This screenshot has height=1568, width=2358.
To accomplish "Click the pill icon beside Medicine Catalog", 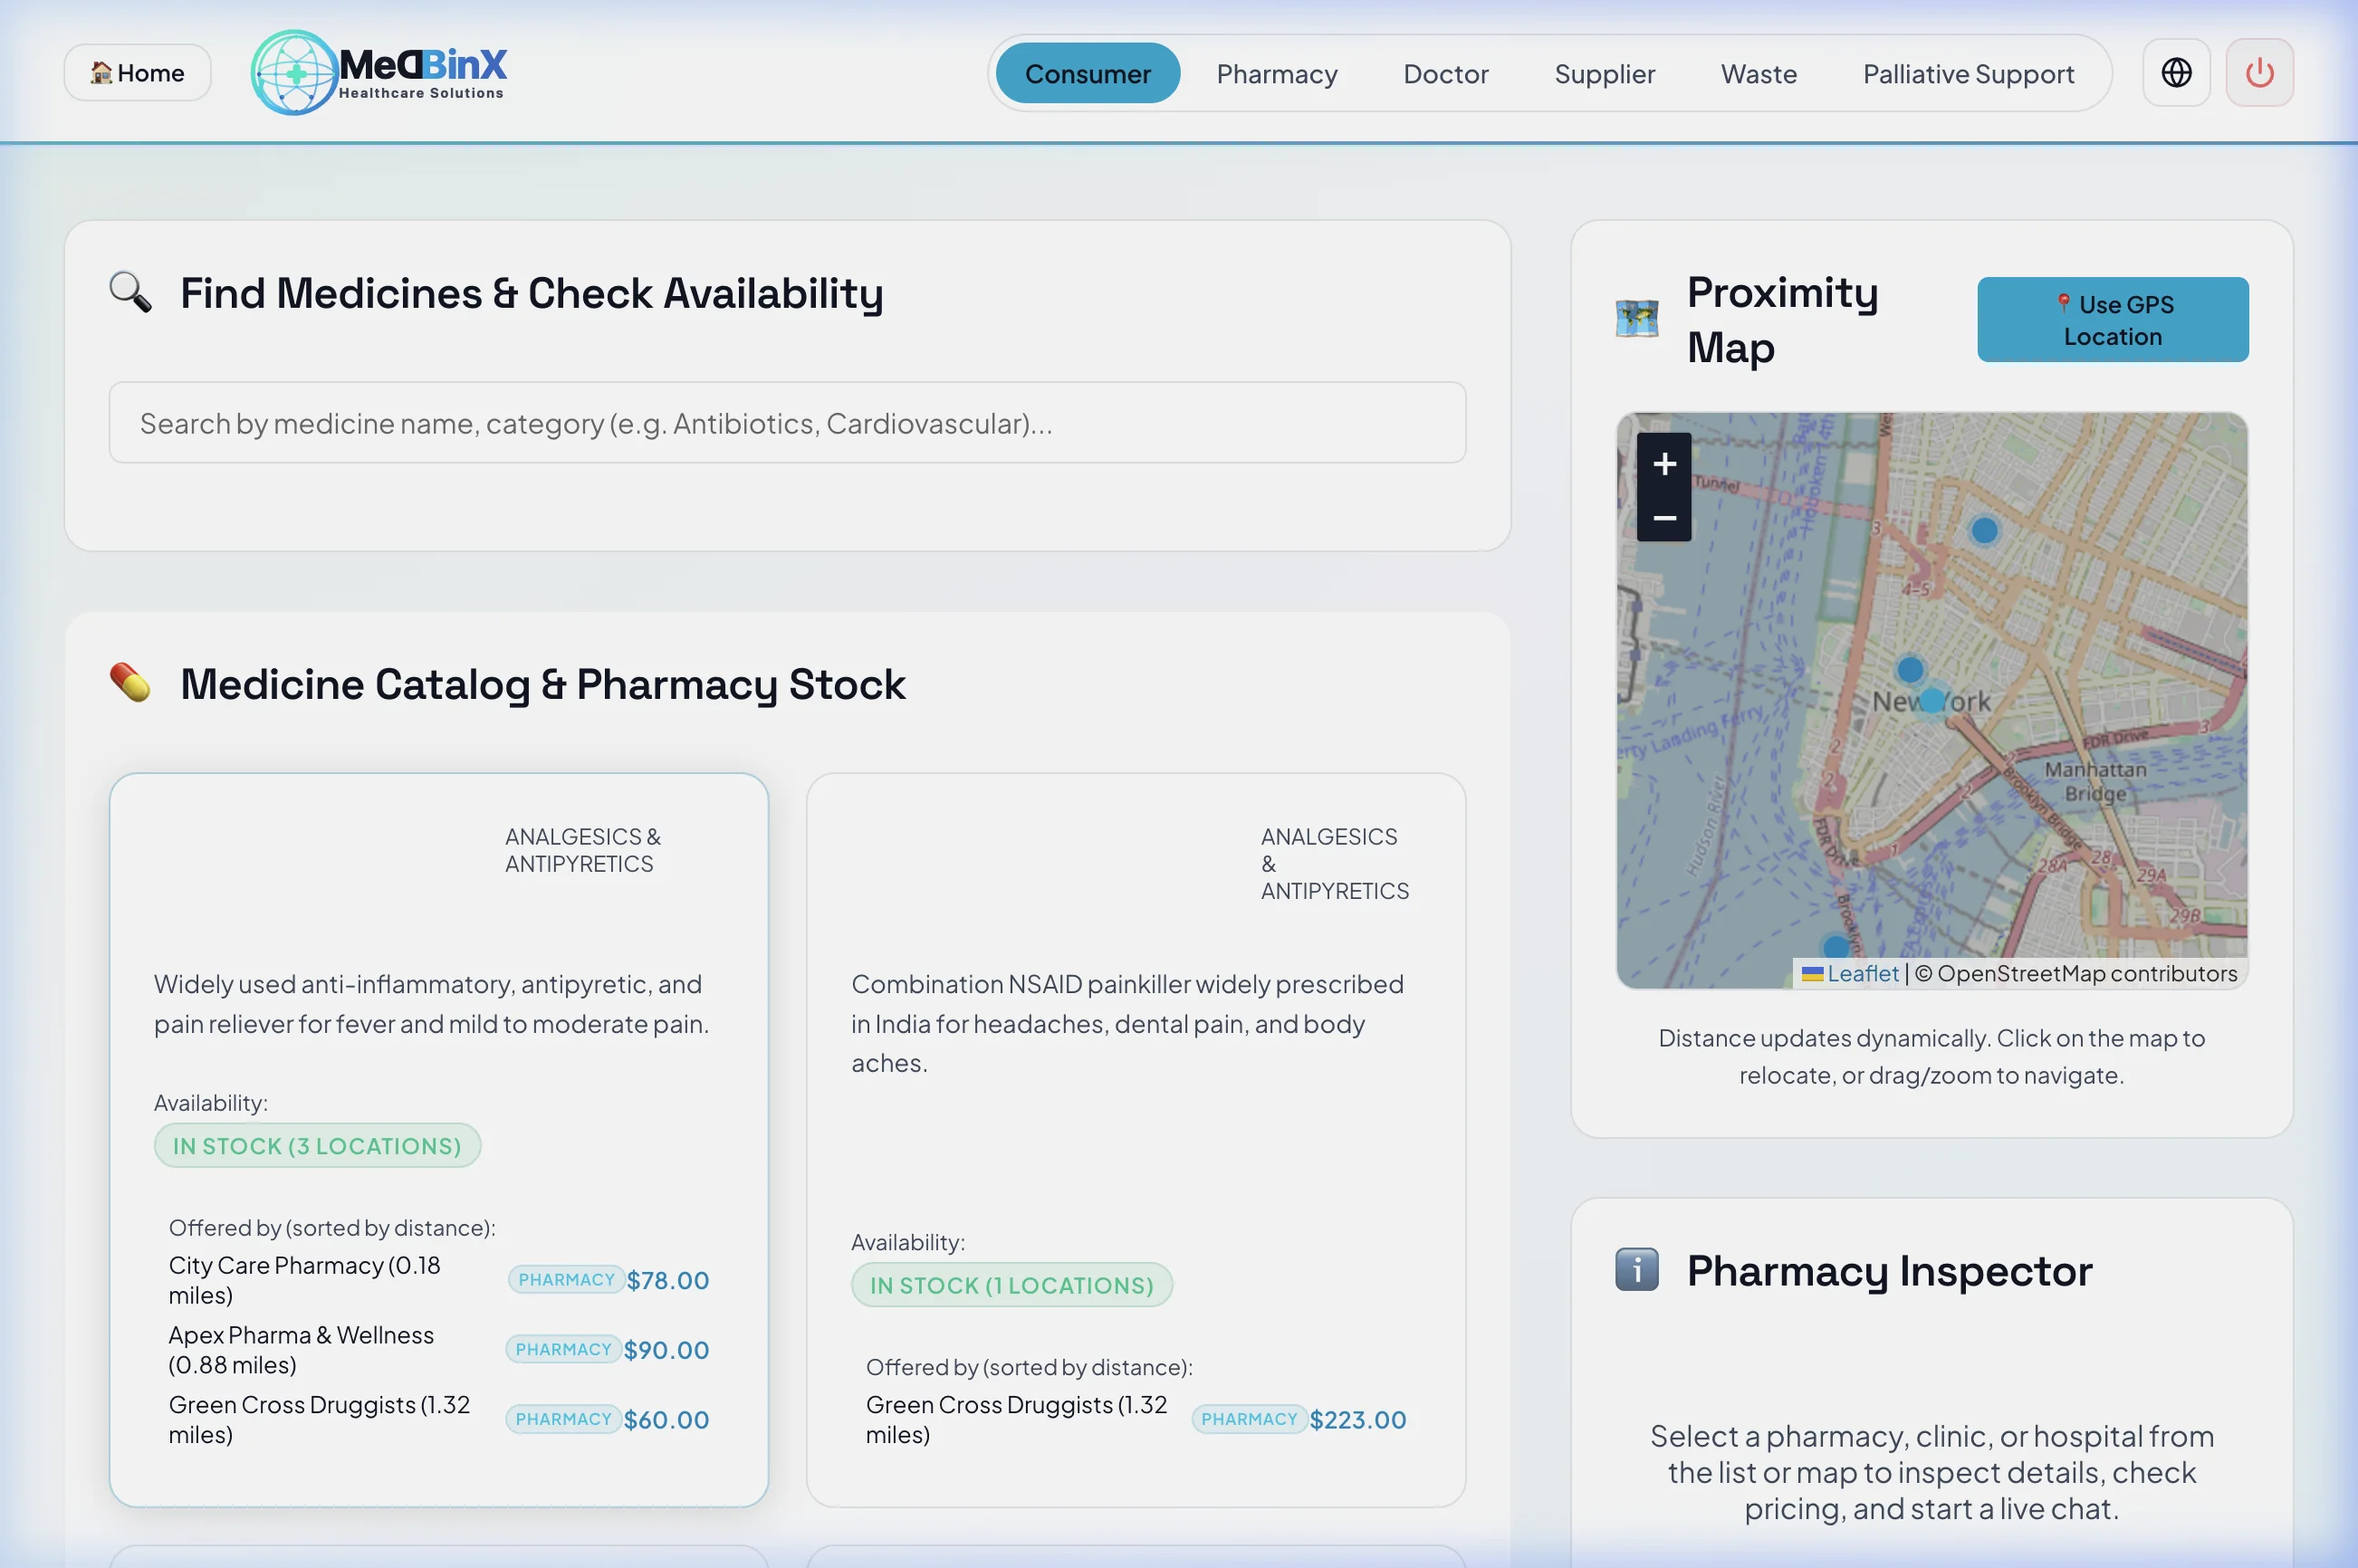I will (131, 683).
